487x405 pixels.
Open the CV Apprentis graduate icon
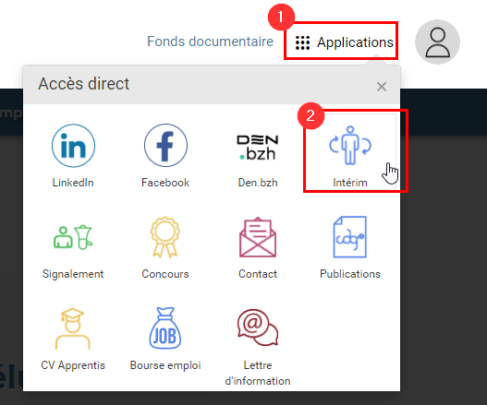(x=73, y=328)
